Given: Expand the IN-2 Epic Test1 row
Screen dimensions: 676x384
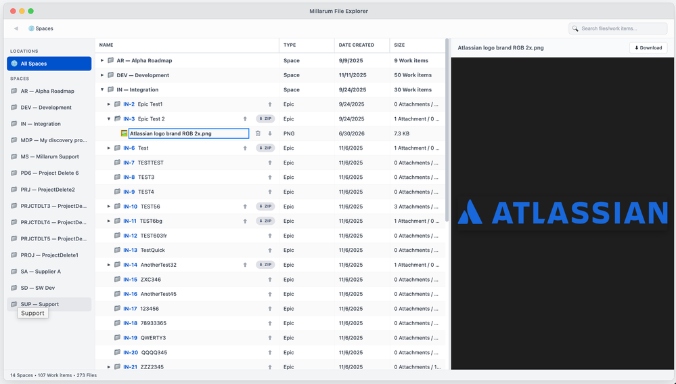Looking at the screenshot, I should (x=109, y=104).
